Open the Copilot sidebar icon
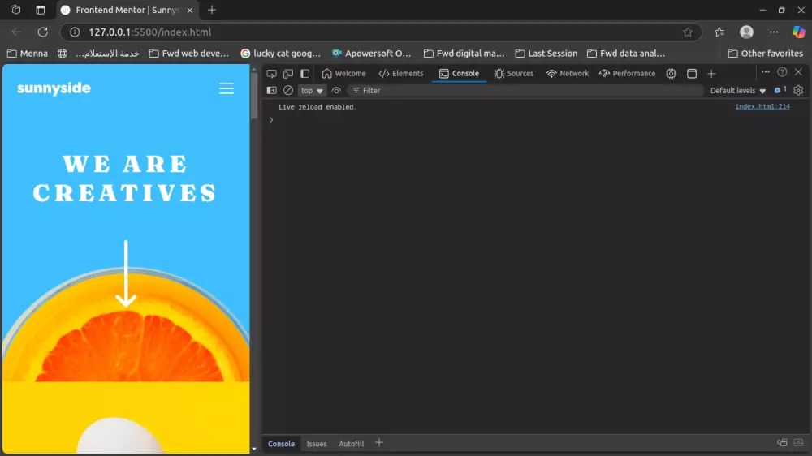This screenshot has width=812, height=456. point(798,32)
